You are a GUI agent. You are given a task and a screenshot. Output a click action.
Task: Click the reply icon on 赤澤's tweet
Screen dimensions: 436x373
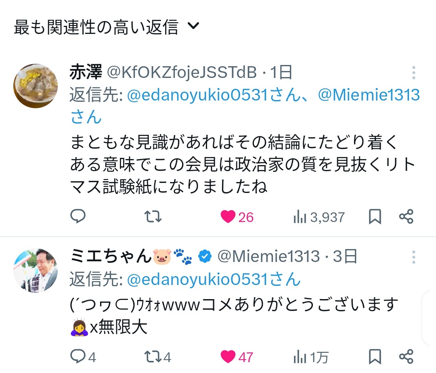coord(78,217)
